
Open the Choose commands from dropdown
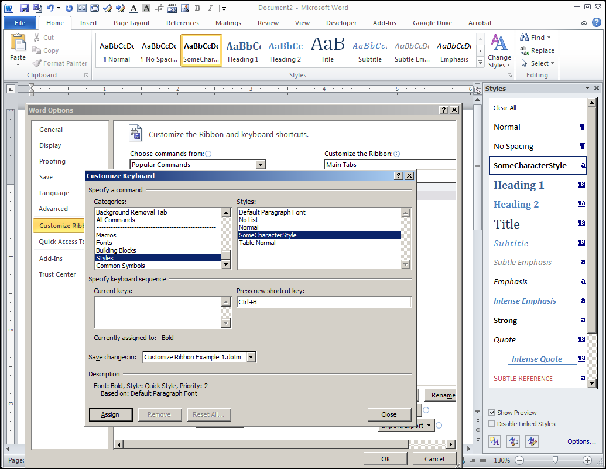(x=261, y=165)
